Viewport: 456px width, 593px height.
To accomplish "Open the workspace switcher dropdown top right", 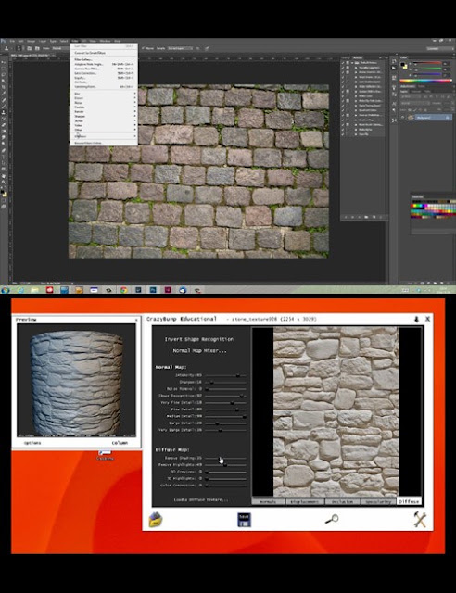I will click(x=440, y=48).
